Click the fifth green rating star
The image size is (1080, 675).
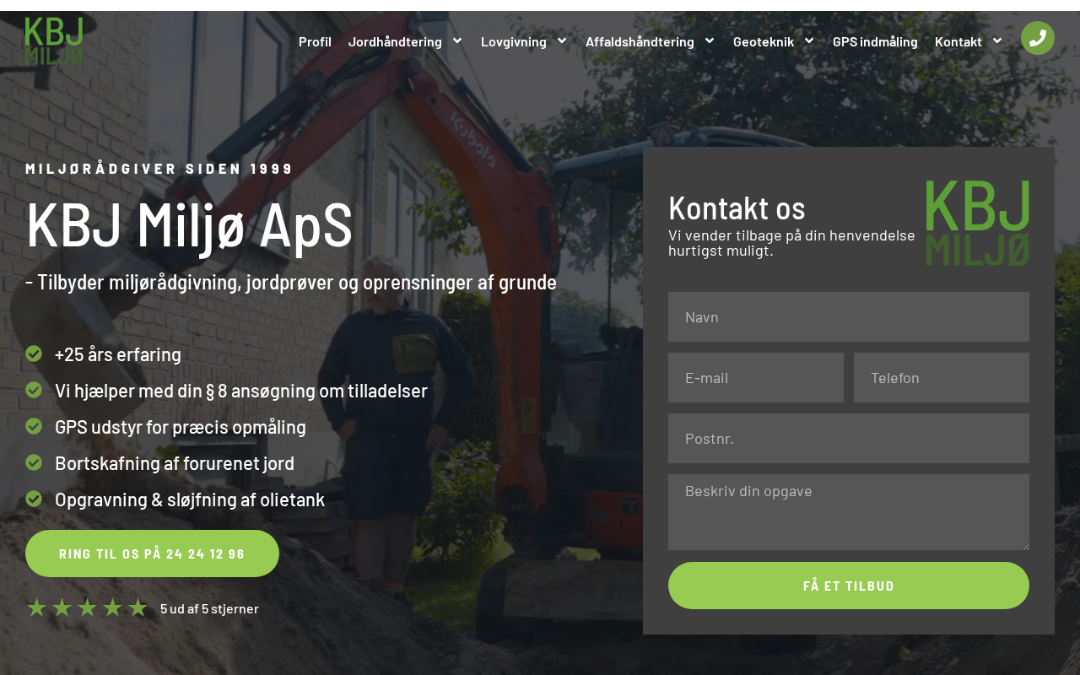(138, 607)
